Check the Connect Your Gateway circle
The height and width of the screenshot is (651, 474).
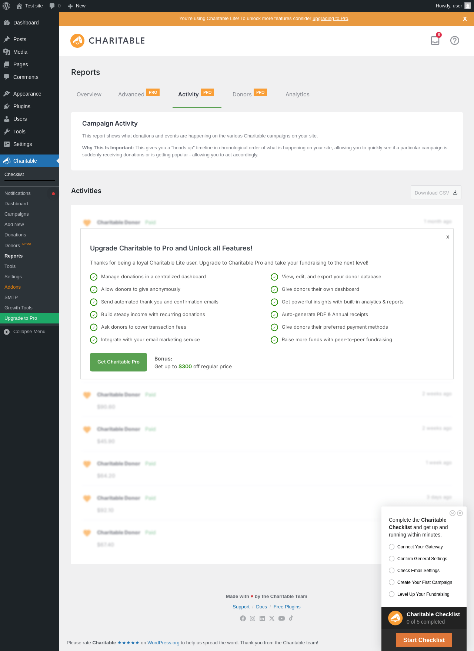pos(391,547)
